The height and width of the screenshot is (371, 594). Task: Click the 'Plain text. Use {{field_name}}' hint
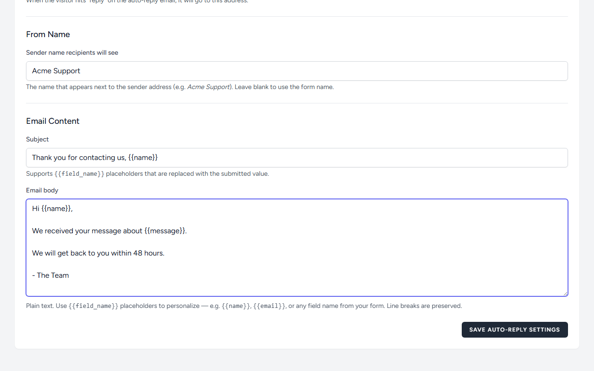click(244, 306)
